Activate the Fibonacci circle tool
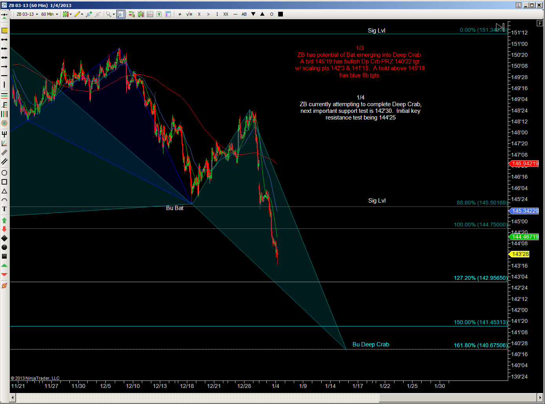 point(4,123)
